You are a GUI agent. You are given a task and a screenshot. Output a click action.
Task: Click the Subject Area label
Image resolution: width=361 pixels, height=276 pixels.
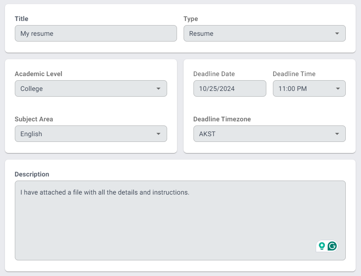(34, 119)
